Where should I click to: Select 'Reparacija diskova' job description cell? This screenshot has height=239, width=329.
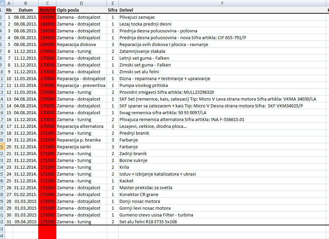coord(82,44)
